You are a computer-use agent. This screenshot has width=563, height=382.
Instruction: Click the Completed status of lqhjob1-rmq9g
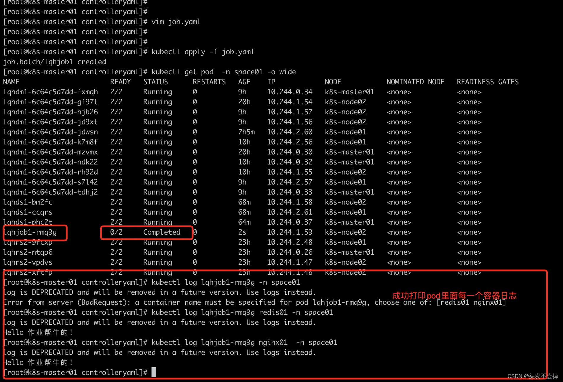coord(162,232)
